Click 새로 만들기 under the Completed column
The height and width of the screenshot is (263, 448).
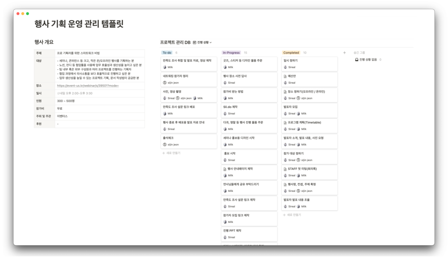(292, 215)
